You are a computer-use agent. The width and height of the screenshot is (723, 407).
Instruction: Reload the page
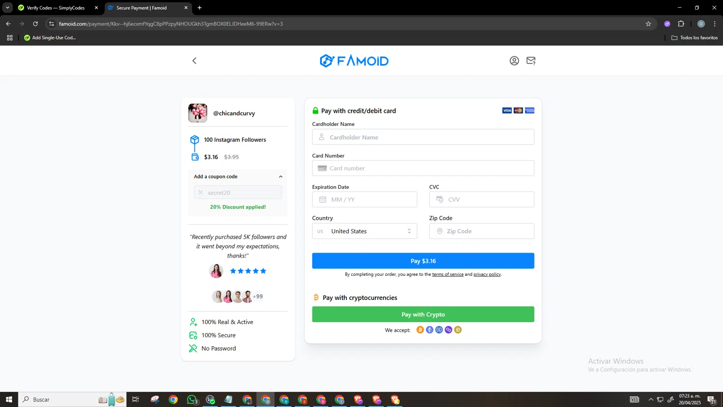click(x=35, y=24)
